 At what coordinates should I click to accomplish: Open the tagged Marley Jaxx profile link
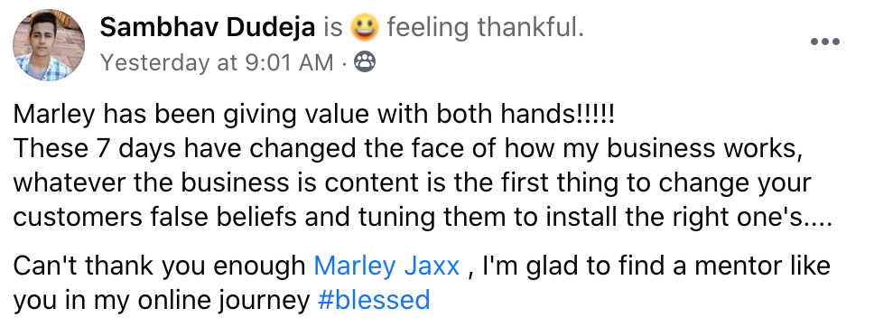(386, 266)
